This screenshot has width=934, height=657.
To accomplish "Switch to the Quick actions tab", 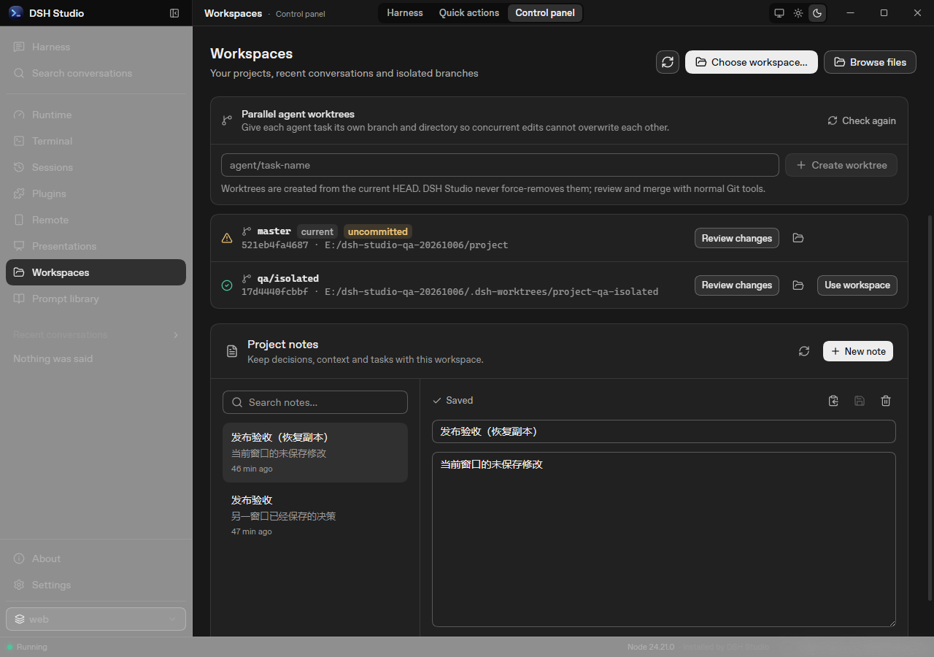I will pyautogui.click(x=469, y=13).
